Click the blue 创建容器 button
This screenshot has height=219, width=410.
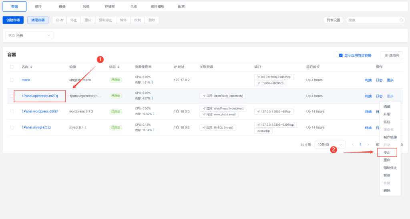[x=13, y=20]
